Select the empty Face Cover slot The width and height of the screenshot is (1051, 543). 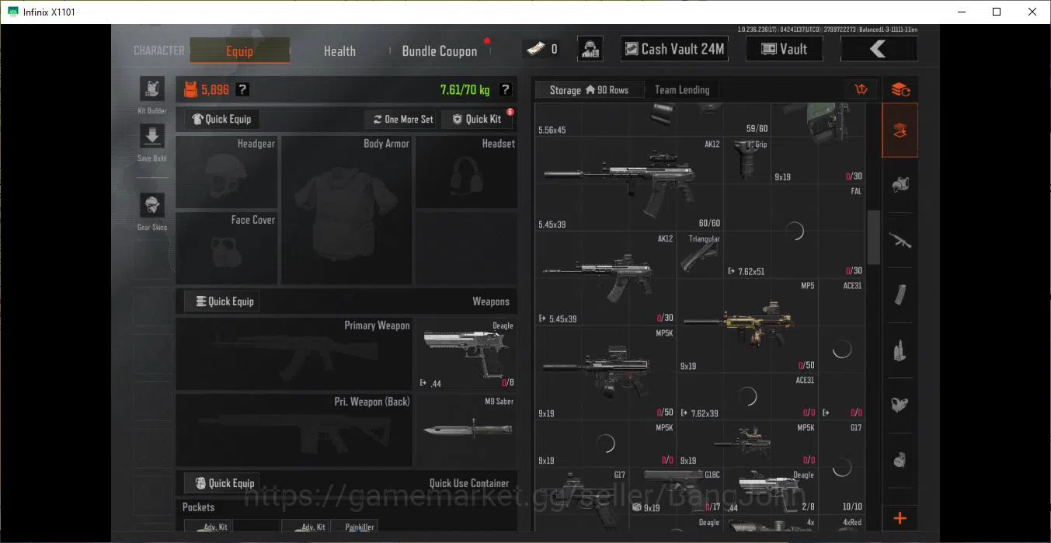(x=227, y=248)
